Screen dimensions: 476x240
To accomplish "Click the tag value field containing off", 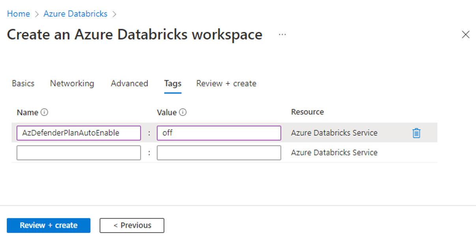I will click(x=219, y=133).
